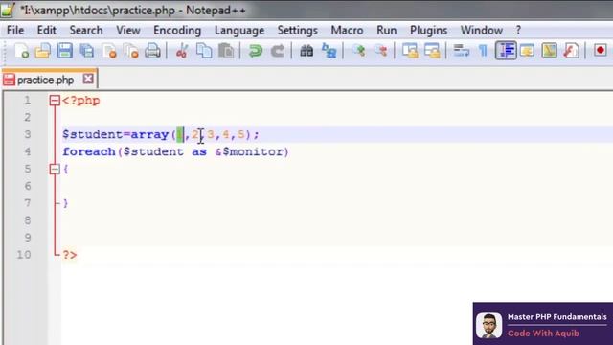
Task: Create a new file with New icon
Action: [21, 51]
